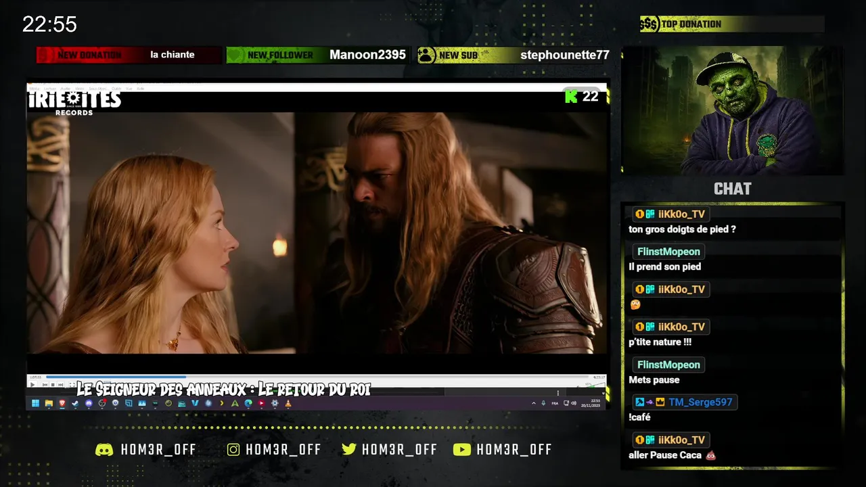This screenshot has width=866, height=487.
Task: Click the Kick viewer count badge 22
Action: [583, 96]
